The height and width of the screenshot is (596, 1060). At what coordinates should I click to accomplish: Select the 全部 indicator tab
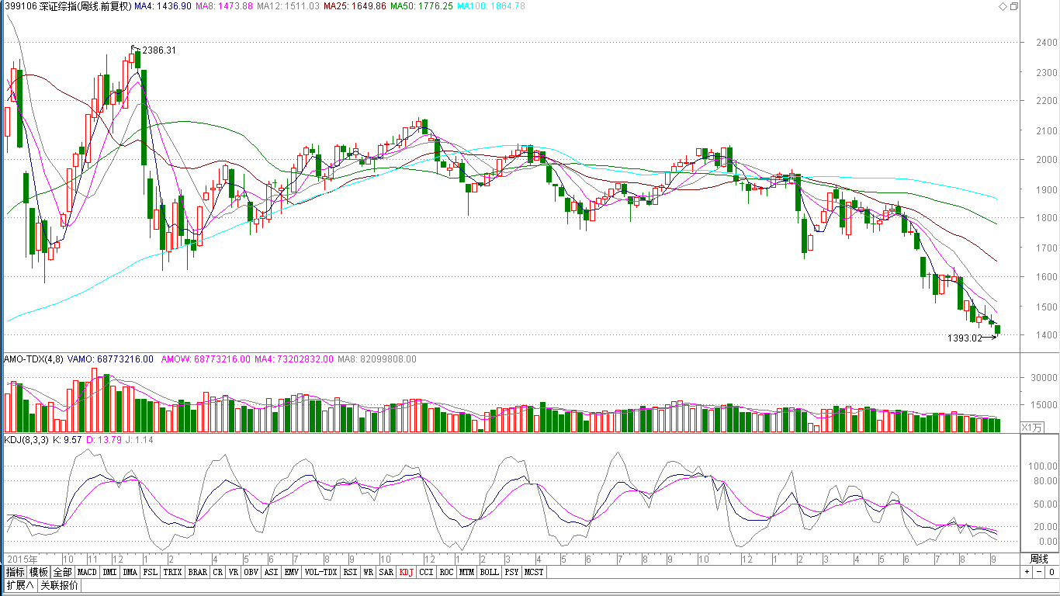pos(63,572)
